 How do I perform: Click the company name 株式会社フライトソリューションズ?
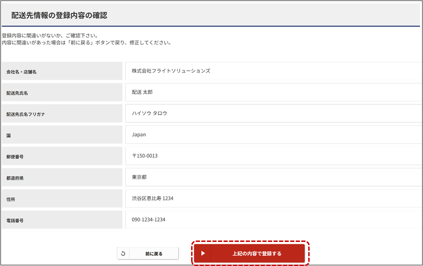[171, 71]
